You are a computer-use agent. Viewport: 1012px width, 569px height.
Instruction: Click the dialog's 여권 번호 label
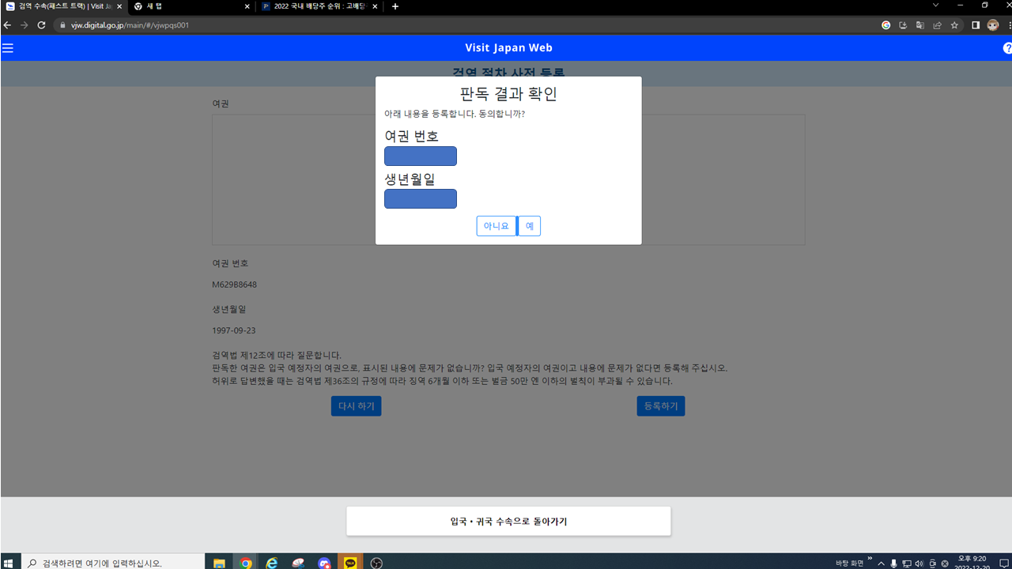pos(411,137)
